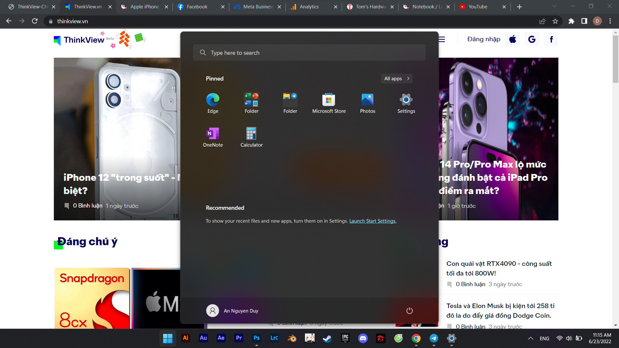This screenshot has height=348, width=619.
Task: Open Chrome extensions puzzle icon
Action: pos(571,21)
